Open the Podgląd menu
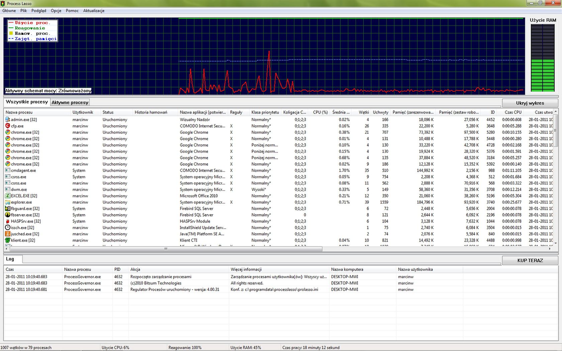 pyautogui.click(x=39, y=11)
